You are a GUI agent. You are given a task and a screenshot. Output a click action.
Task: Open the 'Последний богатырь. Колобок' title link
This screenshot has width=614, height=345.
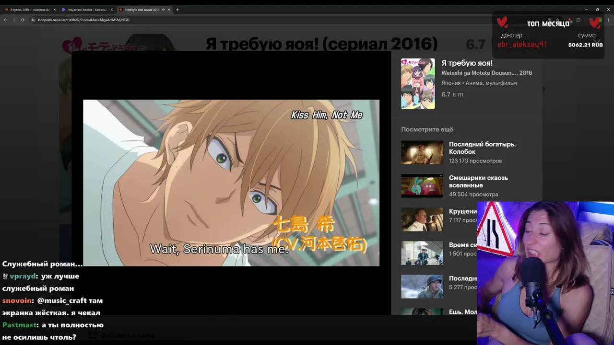[x=482, y=148]
